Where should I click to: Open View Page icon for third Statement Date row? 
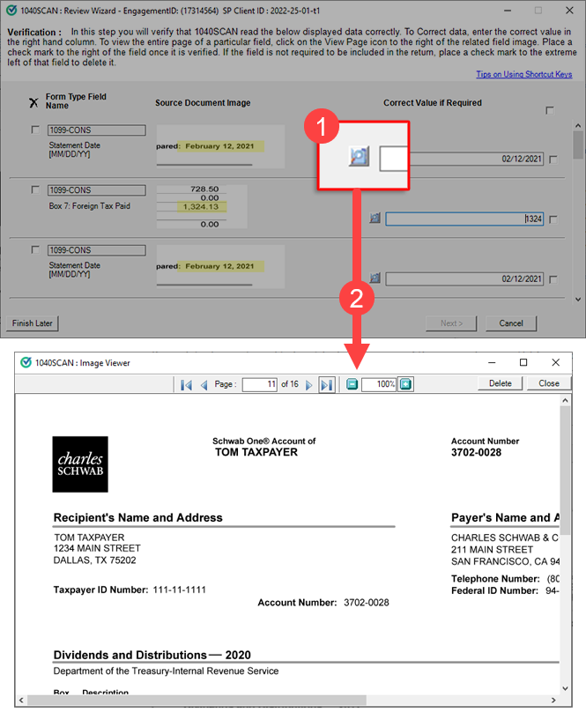375,278
